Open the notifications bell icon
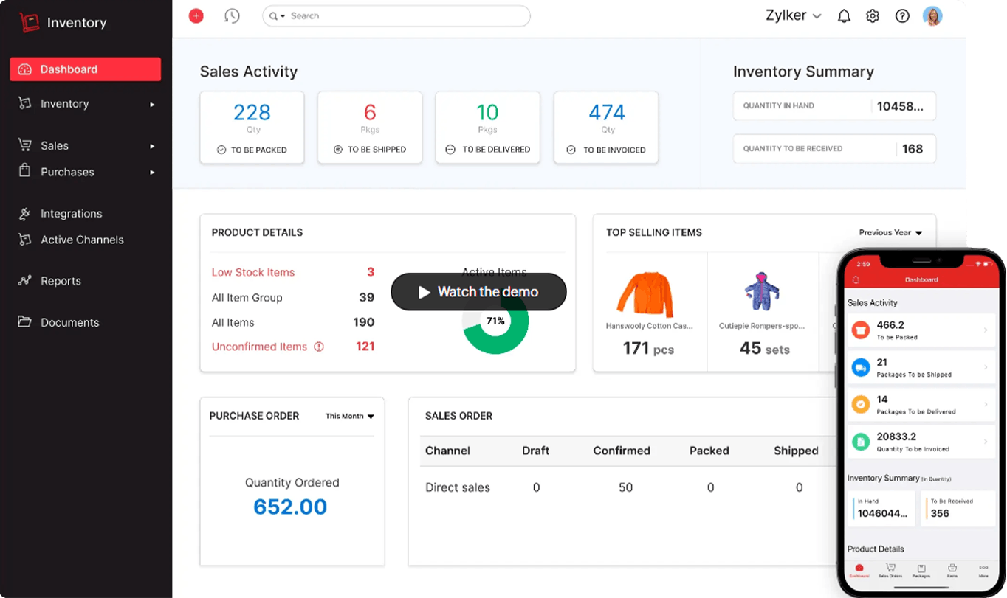 pyautogui.click(x=844, y=16)
